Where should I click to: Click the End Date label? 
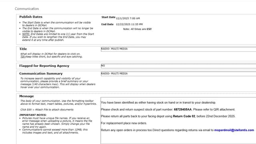(x=107, y=24)
